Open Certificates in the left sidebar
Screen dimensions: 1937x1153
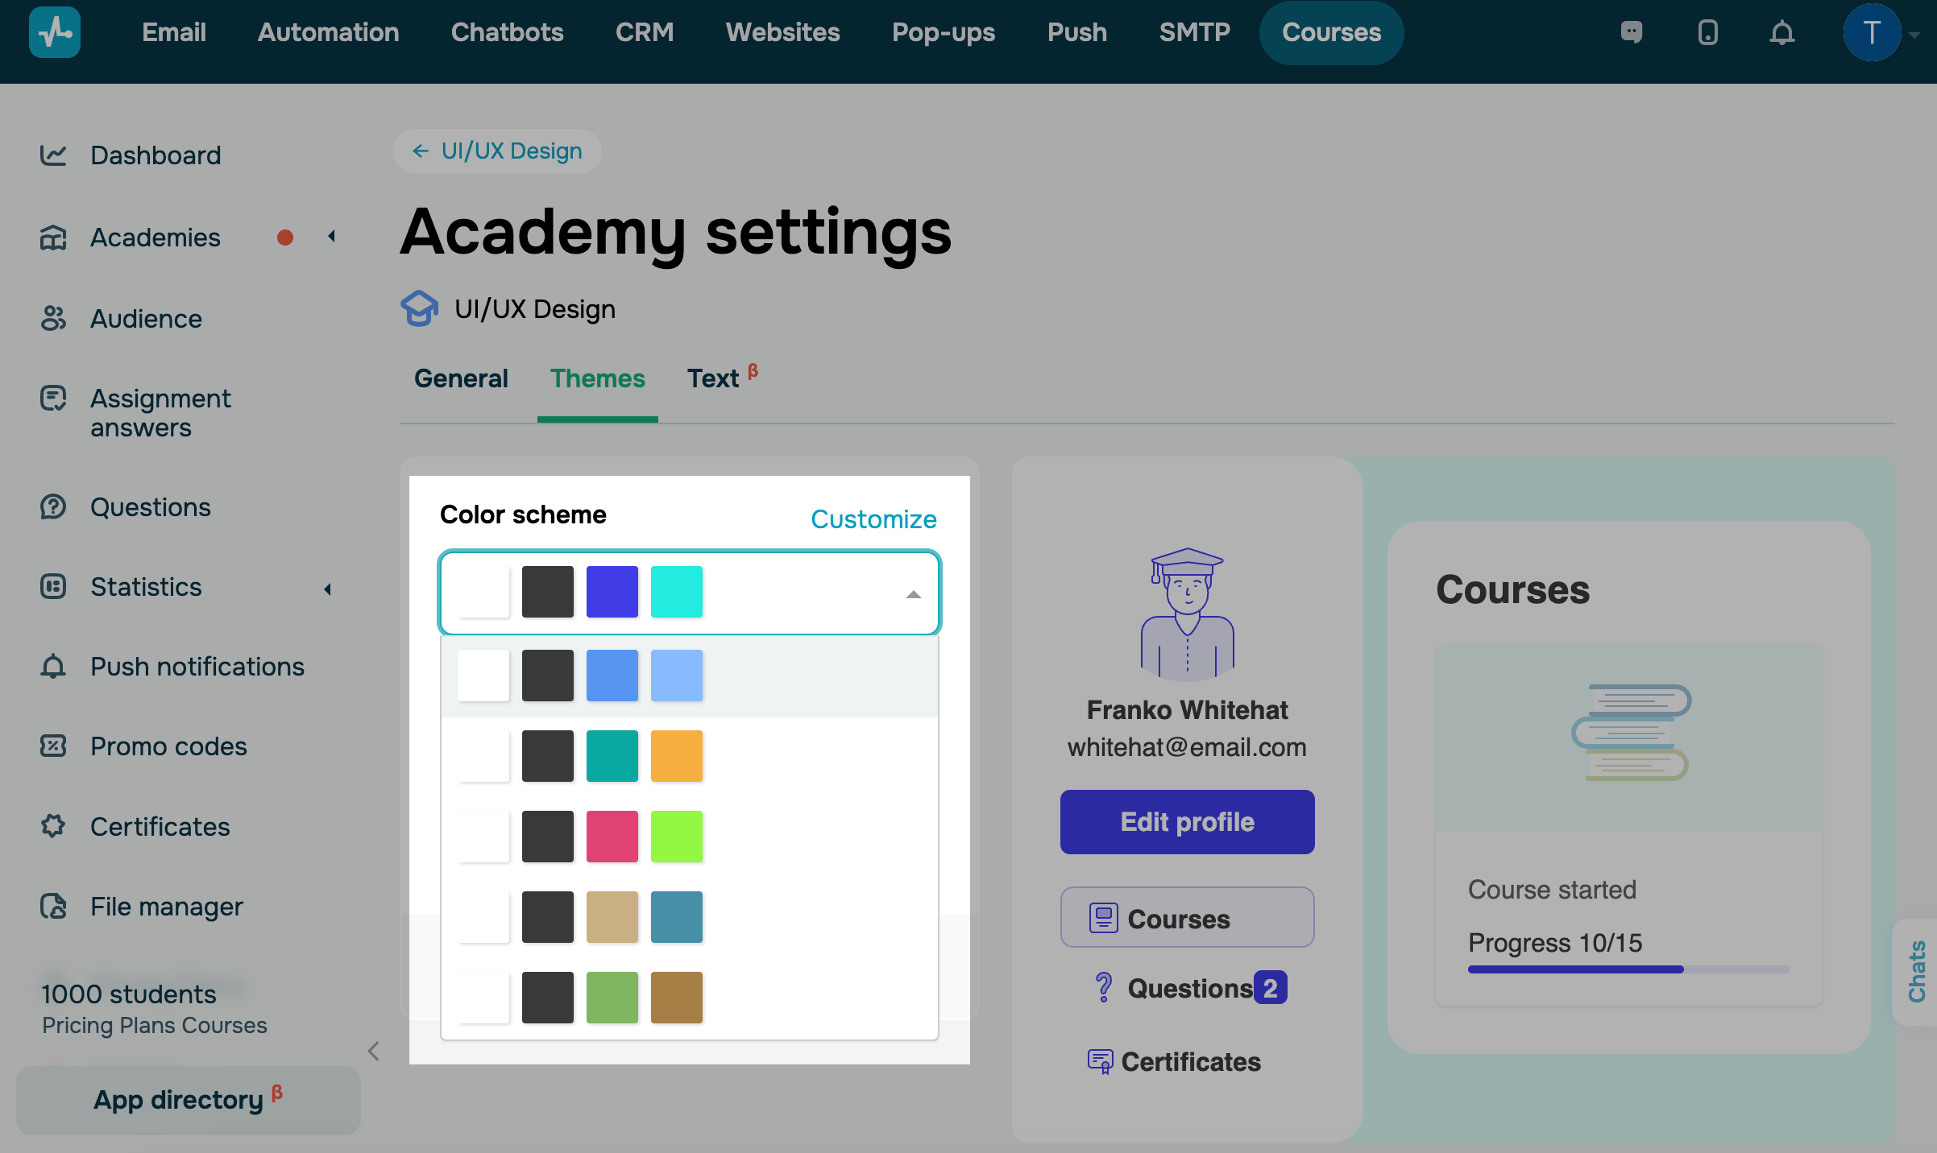tap(160, 826)
